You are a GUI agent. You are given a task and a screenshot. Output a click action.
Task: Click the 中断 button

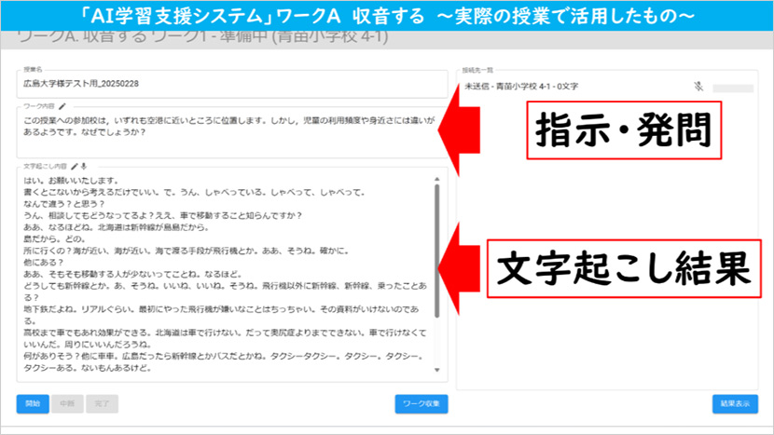tap(67, 403)
